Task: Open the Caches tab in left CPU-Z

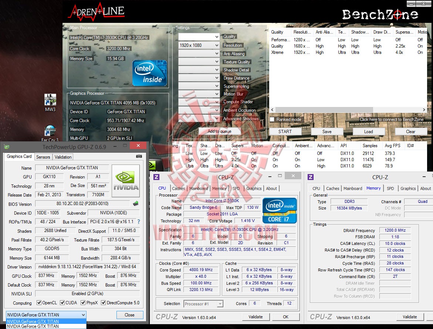Action: coord(178,188)
